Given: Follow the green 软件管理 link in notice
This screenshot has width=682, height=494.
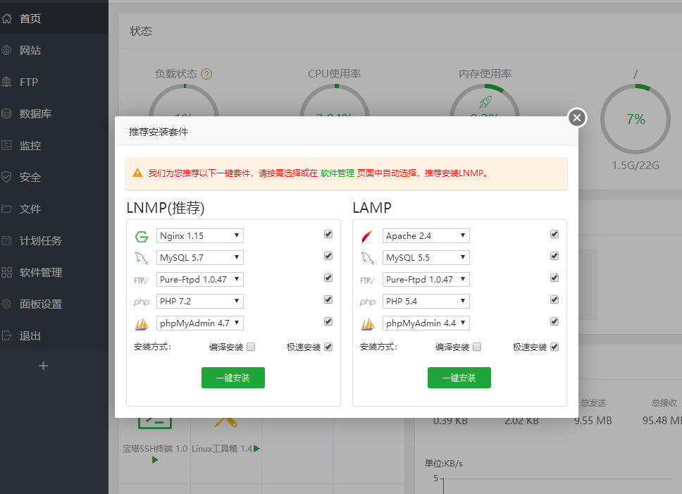Looking at the screenshot, I should 337,173.
